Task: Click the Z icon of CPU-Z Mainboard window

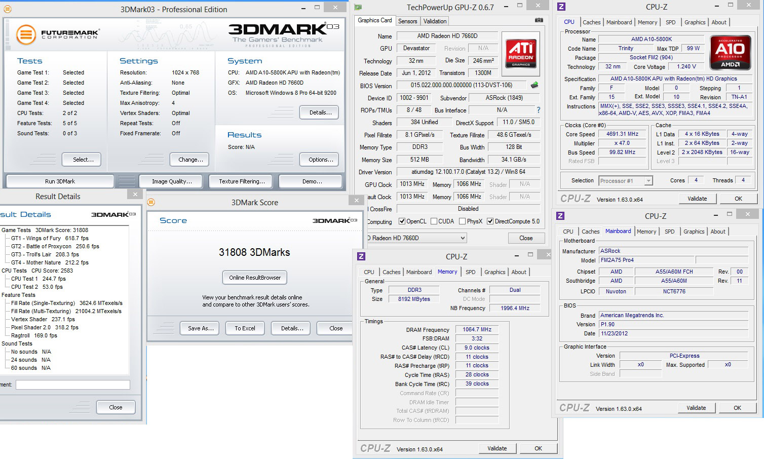Action: point(560,216)
